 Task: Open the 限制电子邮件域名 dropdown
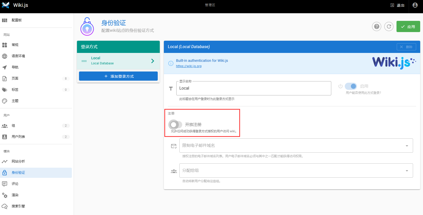[x=296, y=146]
